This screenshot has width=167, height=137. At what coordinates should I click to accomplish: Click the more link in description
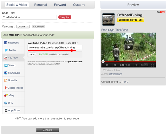(x=125, y=82)
